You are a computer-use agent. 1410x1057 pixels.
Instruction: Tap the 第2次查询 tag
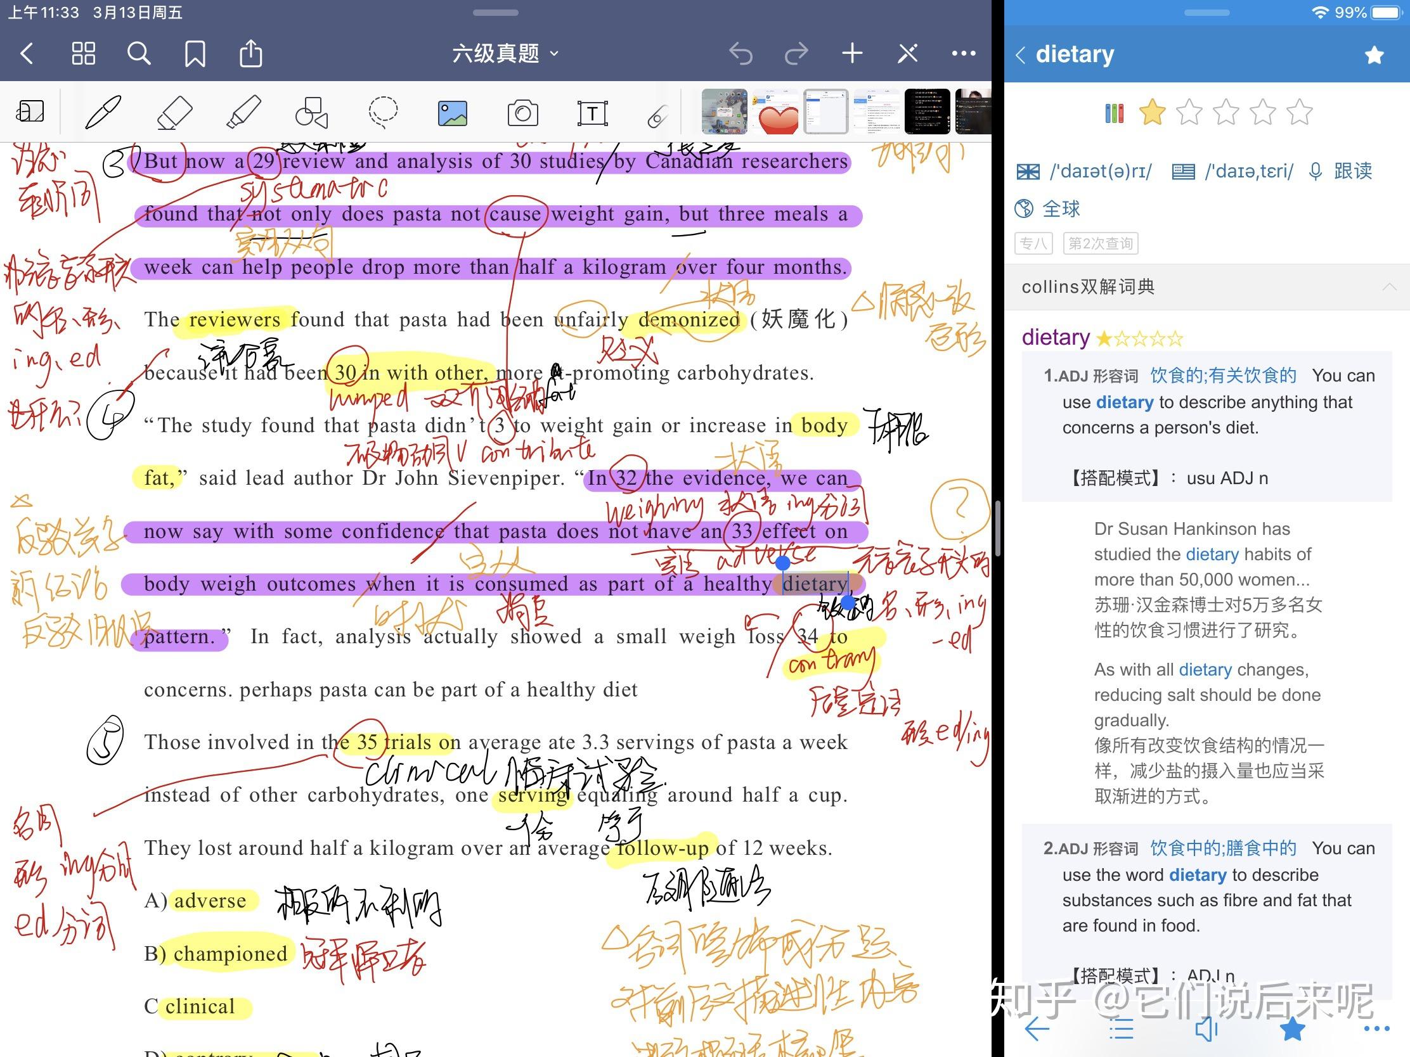tap(1100, 243)
